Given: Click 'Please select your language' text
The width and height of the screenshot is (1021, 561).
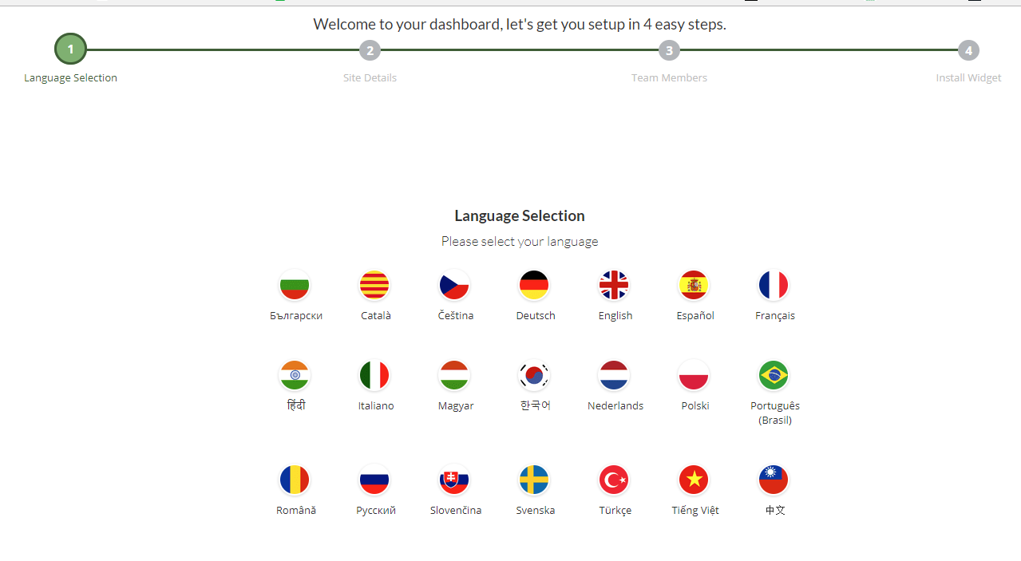Looking at the screenshot, I should [520, 241].
